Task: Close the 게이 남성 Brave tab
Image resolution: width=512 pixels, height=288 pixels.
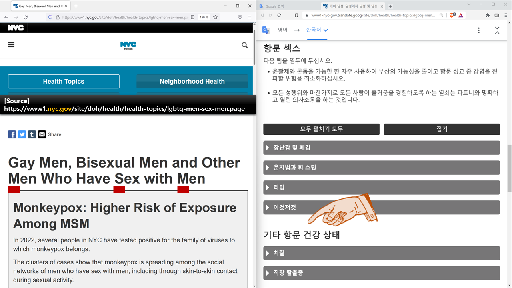Action: [x=382, y=6]
